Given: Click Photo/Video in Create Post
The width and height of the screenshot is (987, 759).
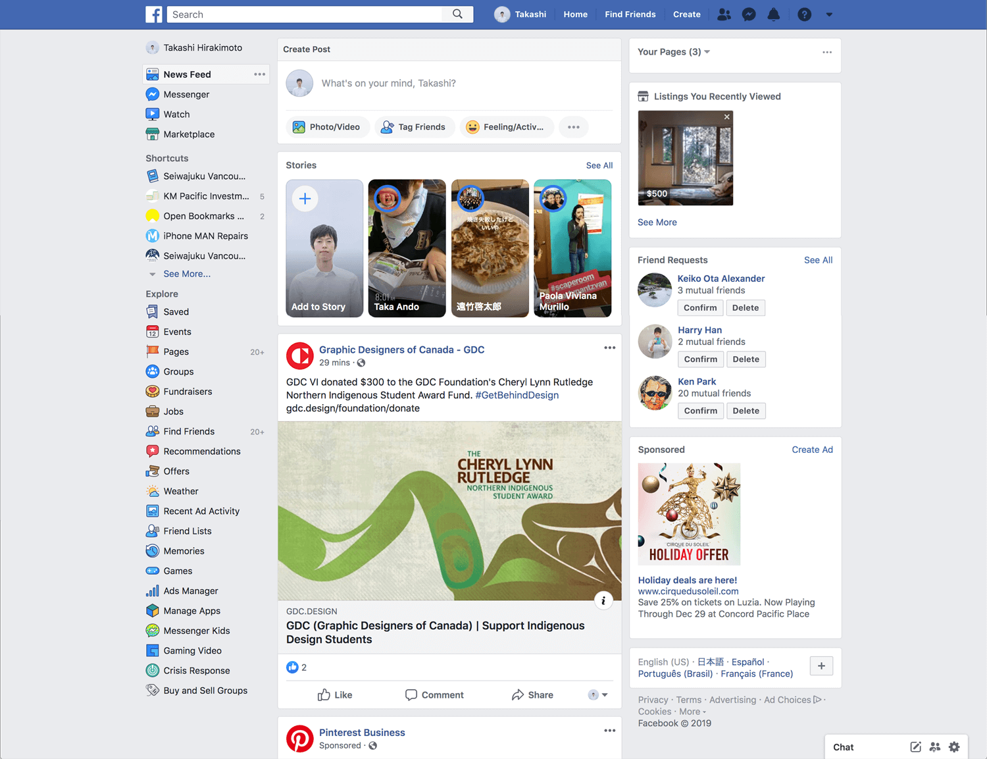Looking at the screenshot, I should (327, 127).
